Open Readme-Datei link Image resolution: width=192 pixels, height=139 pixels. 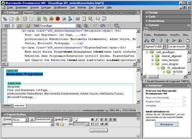(x=153, y=102)
